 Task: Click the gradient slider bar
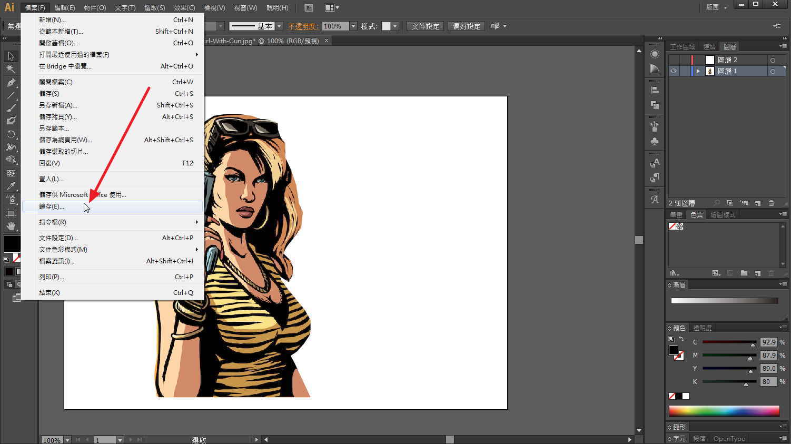[x=725, y=301]
